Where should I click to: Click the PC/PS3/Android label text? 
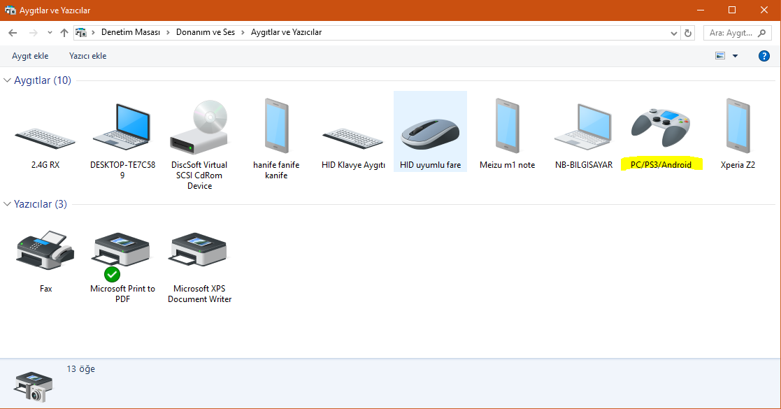pyautogui.click(x=661, y=164)
